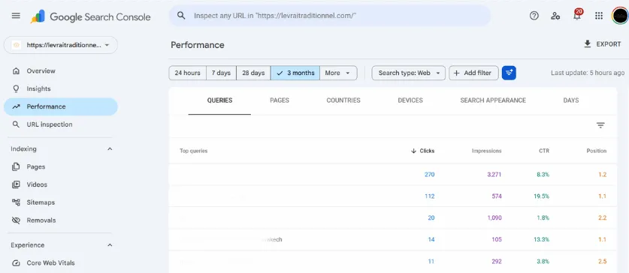Sort by CTR column header

(544, 151)
